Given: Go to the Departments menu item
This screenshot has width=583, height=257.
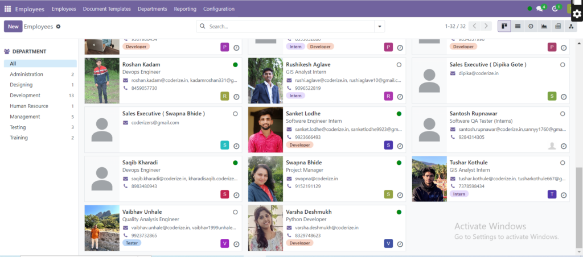Looking at the screenshot, I should point(152,9).
